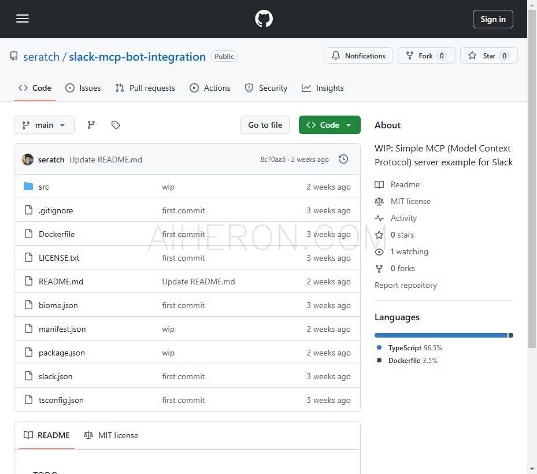Open the hamburger navigation menu
The width and height of the screenshot is (537, 474).
[23, 18]
